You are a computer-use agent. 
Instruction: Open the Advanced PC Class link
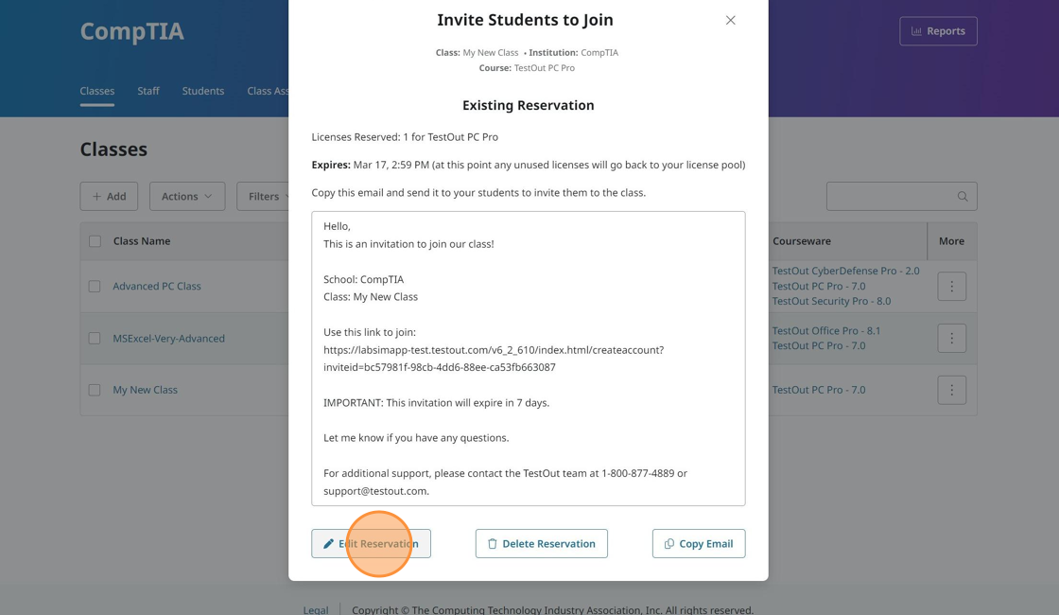157,286
